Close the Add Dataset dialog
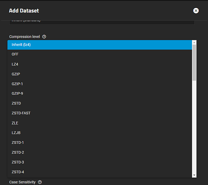Image resolution: width=208 pixels, height=185 pixels. tap(196, 11)
